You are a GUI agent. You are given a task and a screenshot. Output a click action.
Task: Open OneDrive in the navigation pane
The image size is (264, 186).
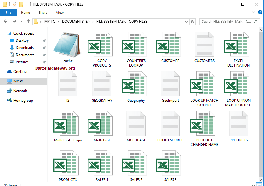21,72
